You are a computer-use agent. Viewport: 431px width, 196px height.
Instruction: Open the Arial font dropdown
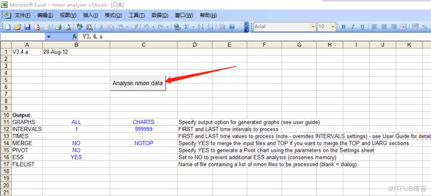click(x=313, y=27)
